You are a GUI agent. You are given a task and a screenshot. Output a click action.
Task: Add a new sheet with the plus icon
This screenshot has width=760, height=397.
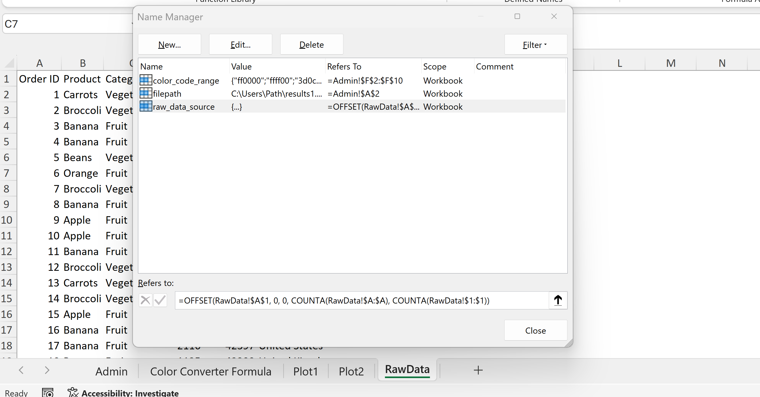[x=478, y=370]
